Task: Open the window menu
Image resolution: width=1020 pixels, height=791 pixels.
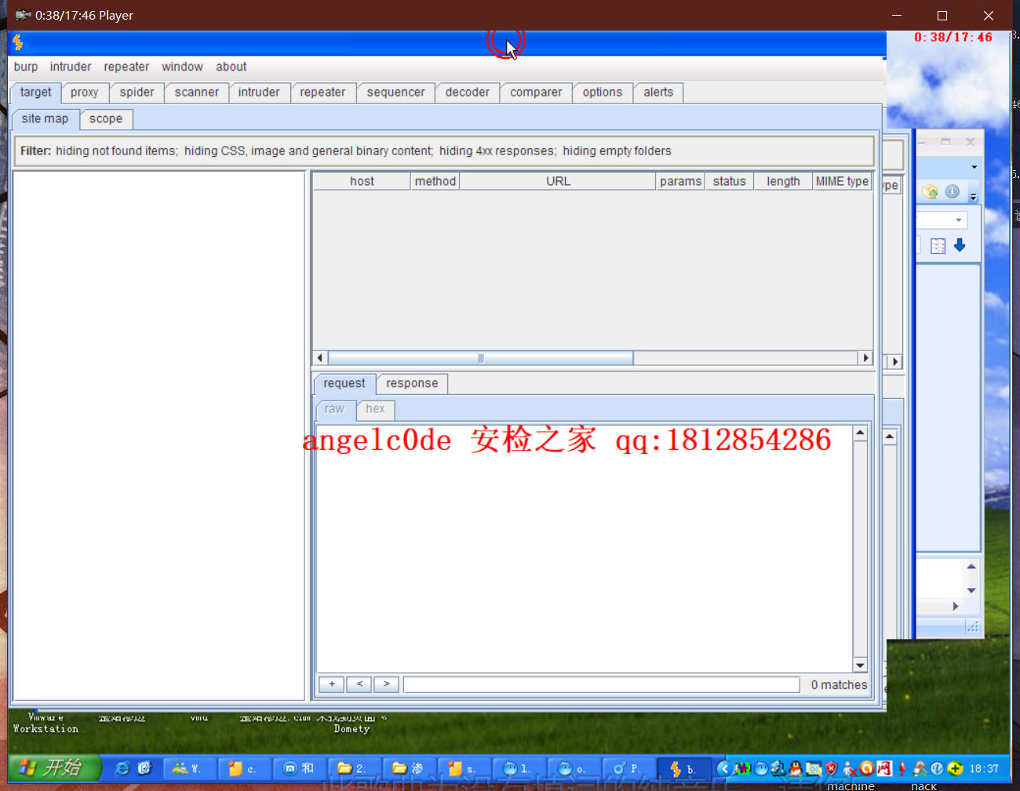Action: [182, 67]
